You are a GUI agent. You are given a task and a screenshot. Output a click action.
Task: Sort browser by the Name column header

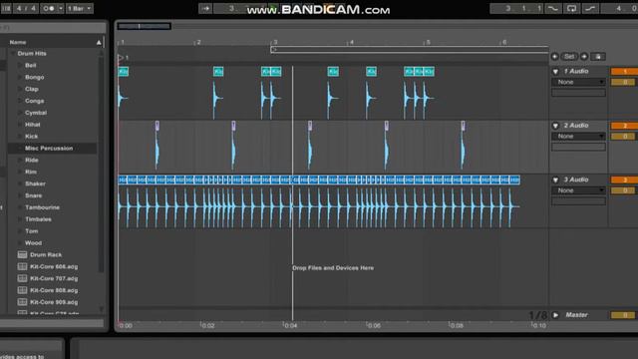pyautogui.click(x=56, y=42)
